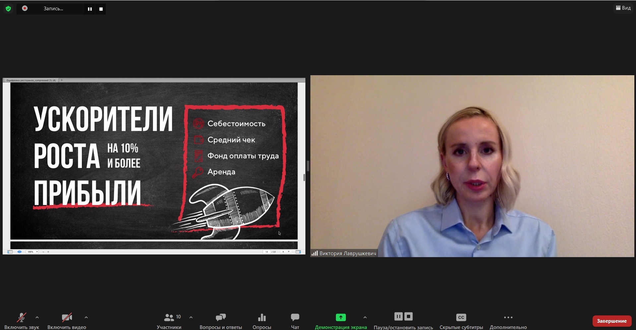Screen dimensions: 636x330
Task: Open the 100% zoom dropdown in viewer
Action: click(x=32, y=252)
